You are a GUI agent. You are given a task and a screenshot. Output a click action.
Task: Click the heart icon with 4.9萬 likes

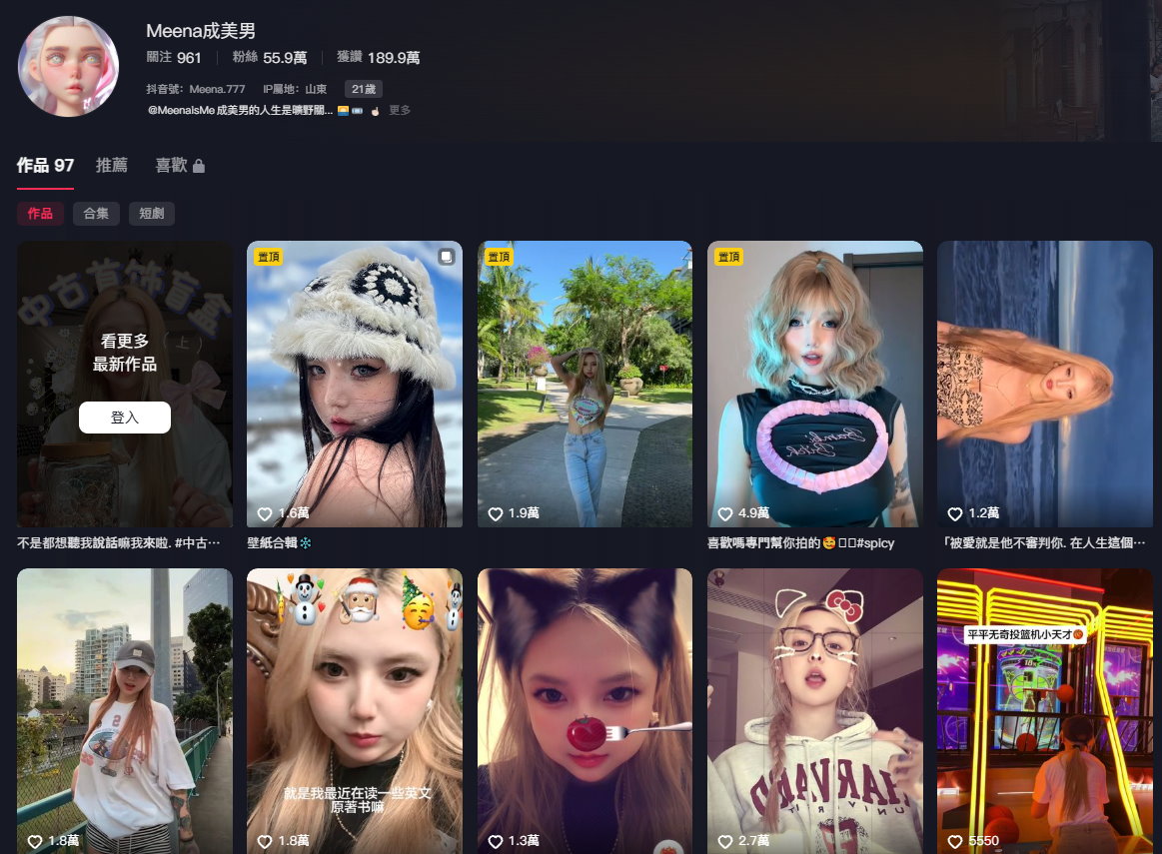[x=725, y=513]
